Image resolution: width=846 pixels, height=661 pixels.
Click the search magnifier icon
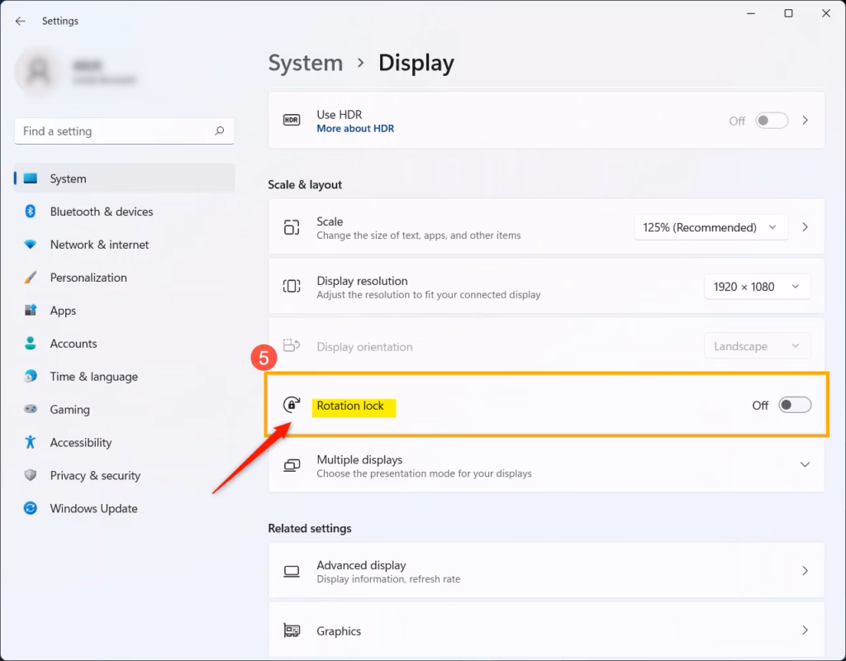coord(219,131)
